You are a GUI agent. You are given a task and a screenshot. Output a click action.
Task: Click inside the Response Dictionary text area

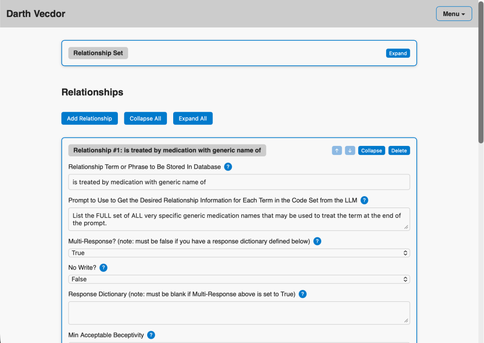click(x=239, y=313)
